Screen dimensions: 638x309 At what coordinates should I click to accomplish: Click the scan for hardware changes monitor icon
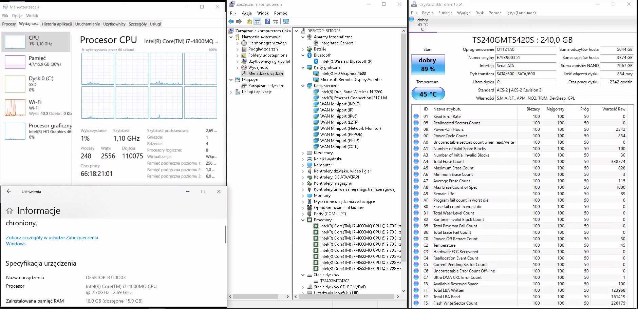coord(286,22)
